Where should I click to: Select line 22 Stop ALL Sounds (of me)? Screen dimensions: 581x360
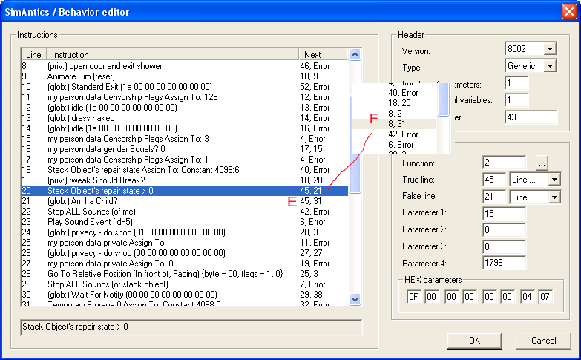coord(185,212)
